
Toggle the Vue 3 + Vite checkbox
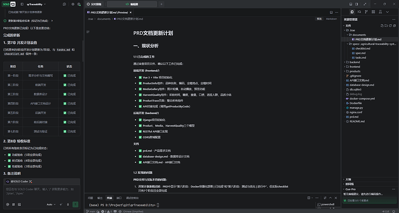tap(140, 78)
